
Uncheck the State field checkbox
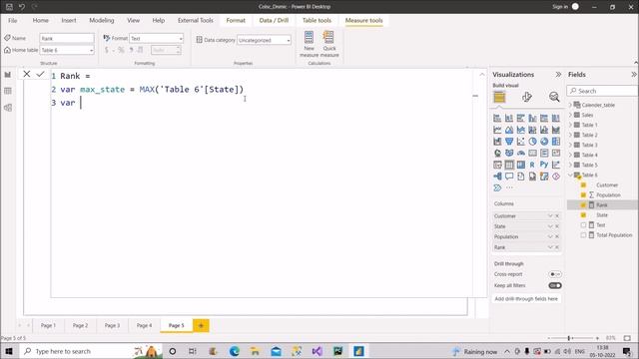[583, 215]
